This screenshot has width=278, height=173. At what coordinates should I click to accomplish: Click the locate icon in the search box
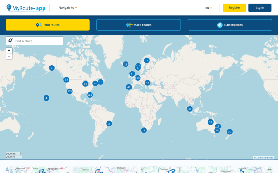coord(11,41)
